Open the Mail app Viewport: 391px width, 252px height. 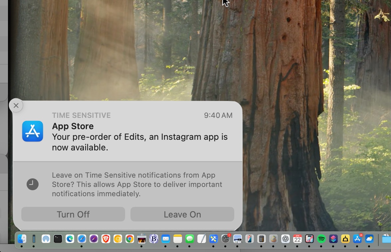[x=166, y=239]
